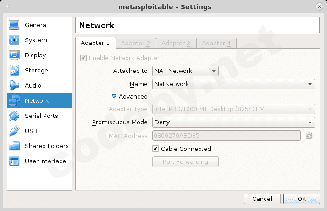The image size is (327, 211).
Task: Open the Promiscuous Mode dropdown
Action: 233,122
